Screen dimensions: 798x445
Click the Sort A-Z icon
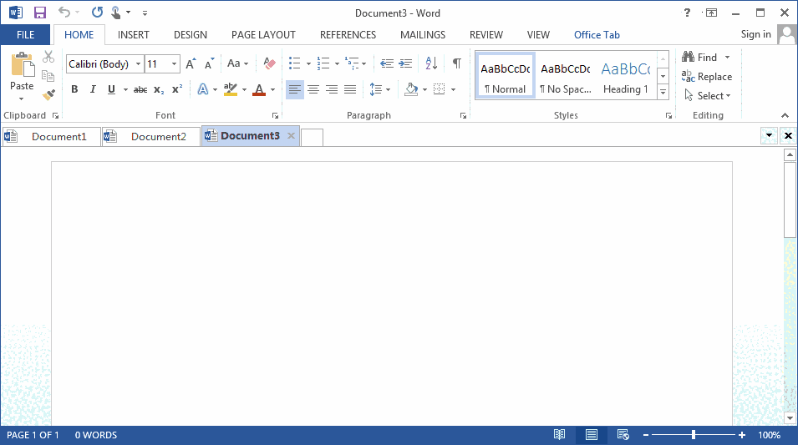431,63
